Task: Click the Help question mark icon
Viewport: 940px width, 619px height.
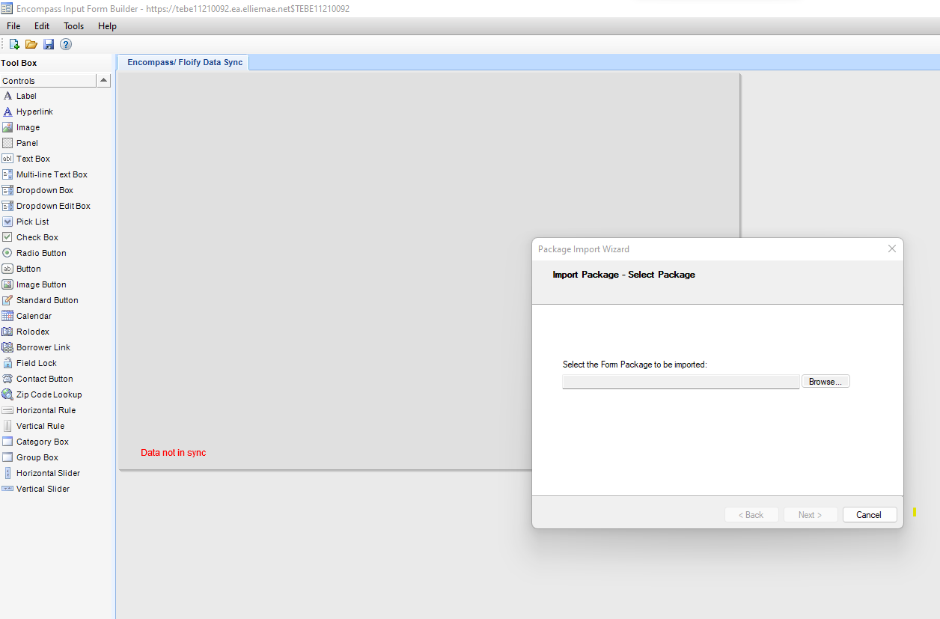Action: (66, 44)
